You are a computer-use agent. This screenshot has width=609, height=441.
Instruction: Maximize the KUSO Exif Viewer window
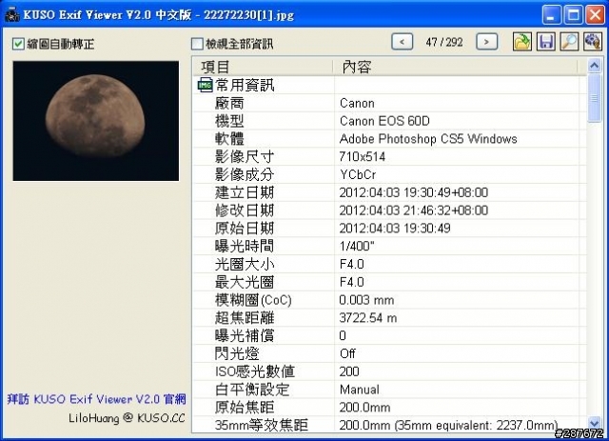(x=573, y=15)
